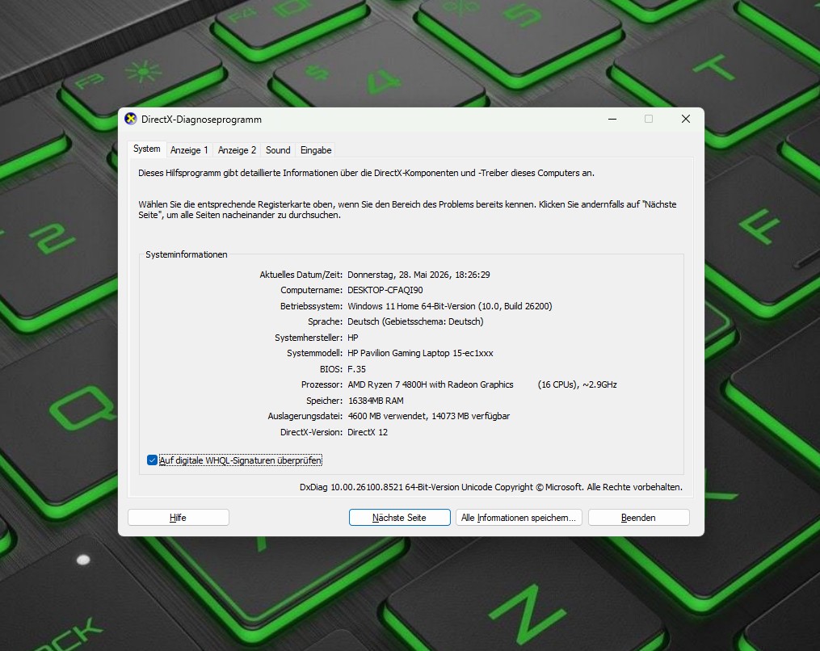This screenshot has height=651, width=820.
Task: Open the Eingabe tab
Action: pos(316,150)
